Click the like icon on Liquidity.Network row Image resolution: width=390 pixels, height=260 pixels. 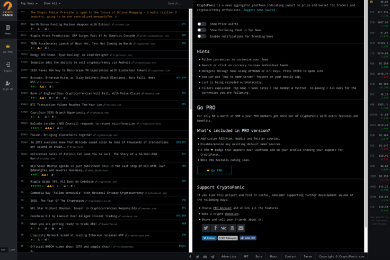coord(46,240)
